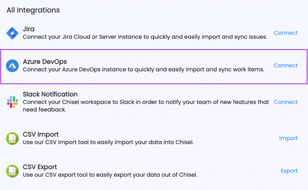Click the Azure DevOps logo icon
308x190 pixels.
[12, 66]
